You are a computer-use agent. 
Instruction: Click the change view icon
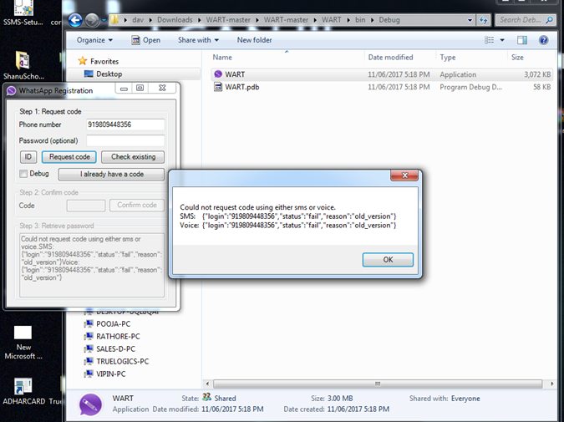coord(489,40)
